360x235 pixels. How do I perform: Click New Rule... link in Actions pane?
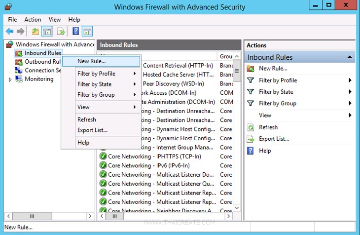[x=273, y=69]
